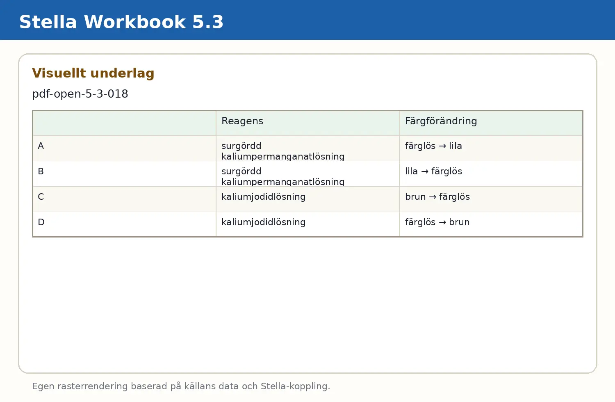The height and width of the screenshot is (402, 615).
Task: Select row label D
Action: click(x=125, y=224)
